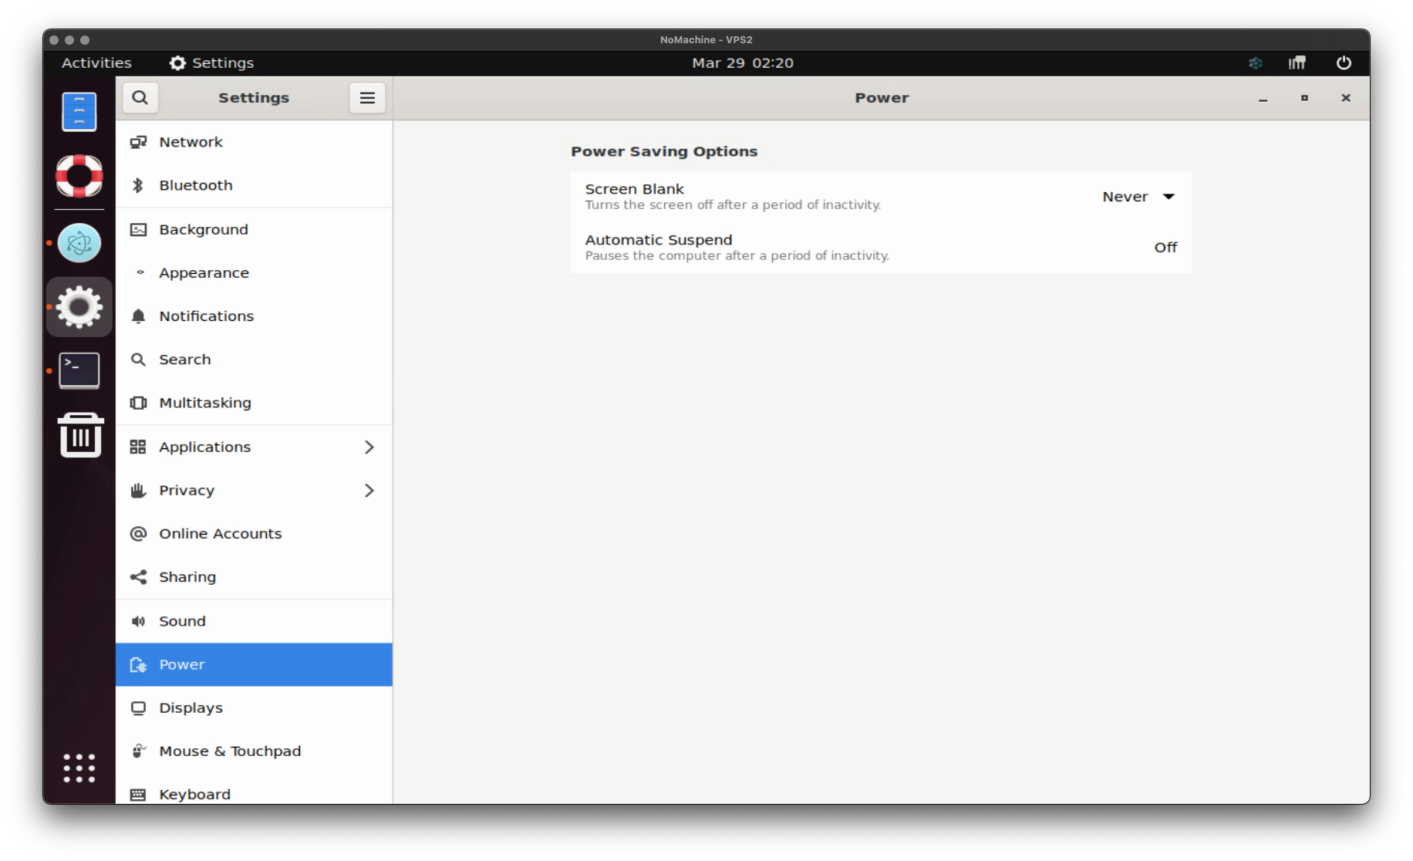Select the Appearance icon
The image size is (1413, 861).
pyautogui.click(x=140, y=272)
